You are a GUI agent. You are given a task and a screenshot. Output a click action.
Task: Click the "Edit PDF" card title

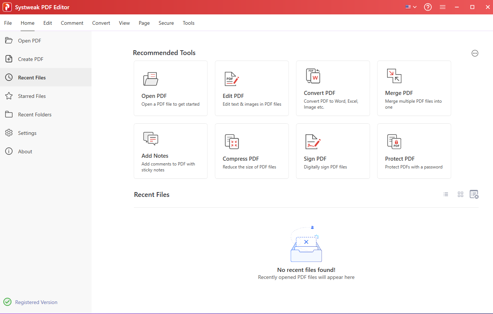[233, 96]
